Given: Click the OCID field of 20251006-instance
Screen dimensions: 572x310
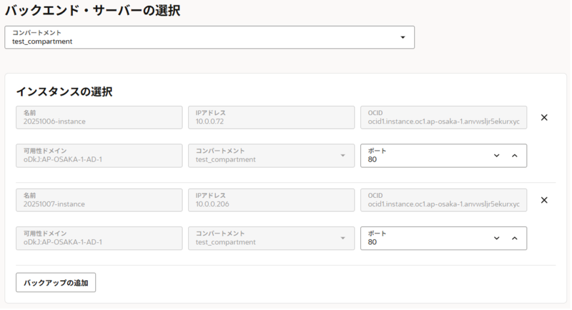Looking at the screenshot, I should coord(444,117).
